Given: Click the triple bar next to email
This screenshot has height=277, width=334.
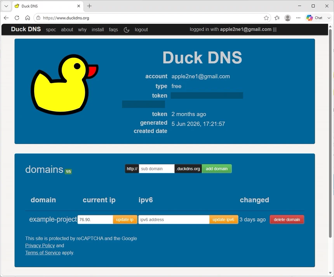Looking at the screenshot, I should [x=275, y=30].
